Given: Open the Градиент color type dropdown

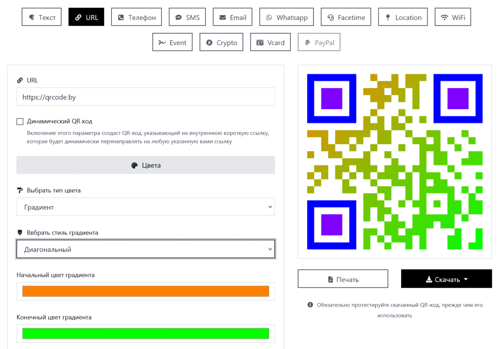Looking at the screenshot, I should [x=146, y=207].
